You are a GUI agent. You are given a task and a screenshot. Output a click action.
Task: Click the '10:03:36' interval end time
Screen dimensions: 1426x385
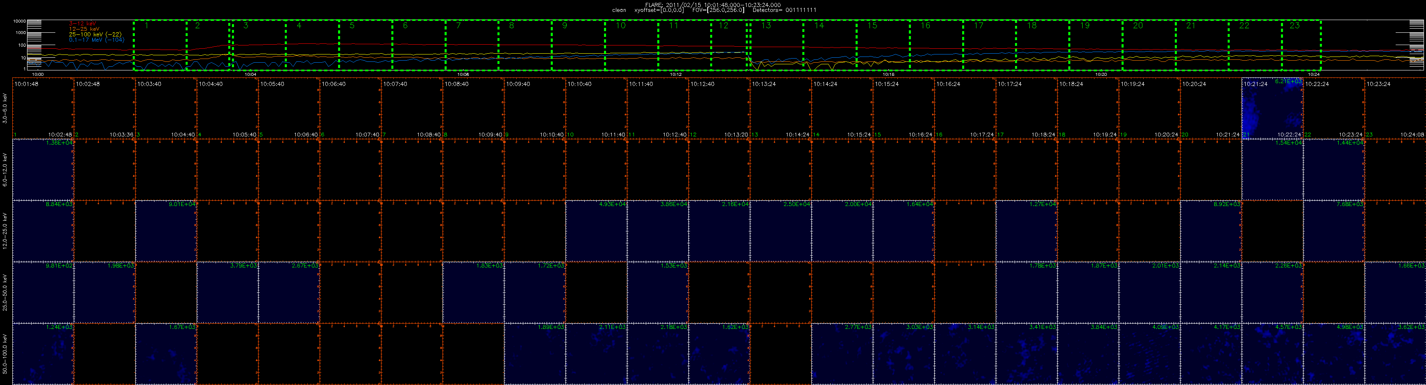click(x=121, y=134)
